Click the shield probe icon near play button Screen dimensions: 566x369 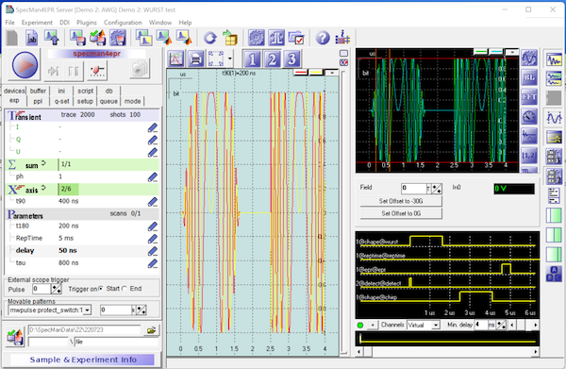97,71
